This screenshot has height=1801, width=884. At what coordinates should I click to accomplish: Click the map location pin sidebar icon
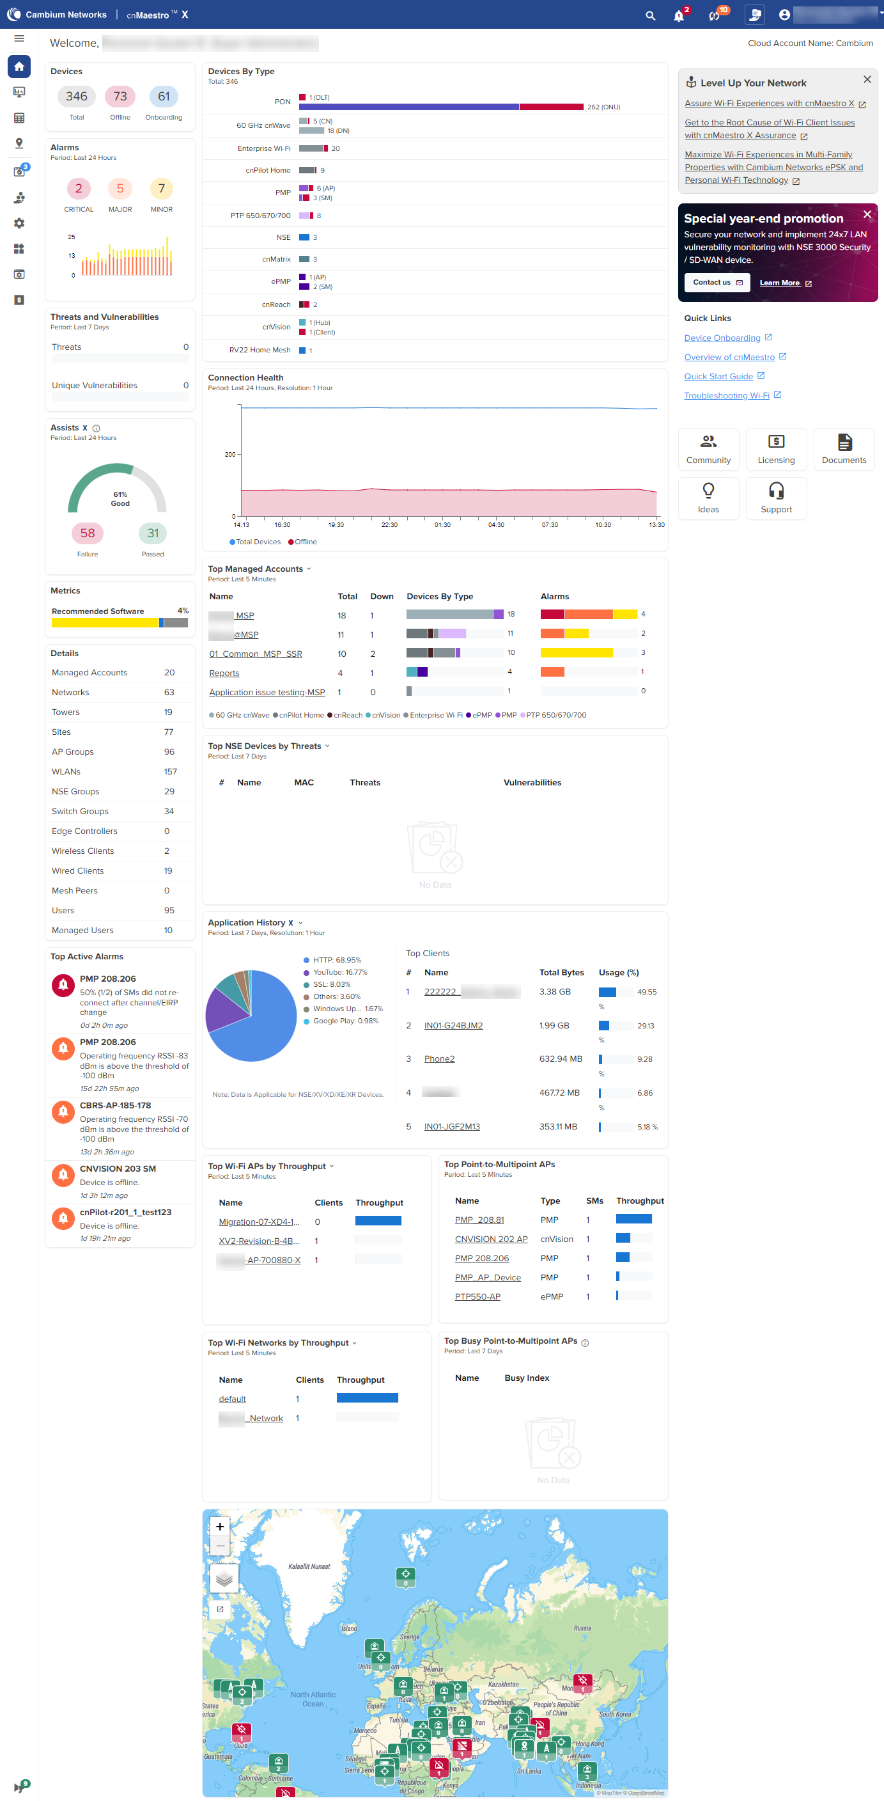pos(19,143)
